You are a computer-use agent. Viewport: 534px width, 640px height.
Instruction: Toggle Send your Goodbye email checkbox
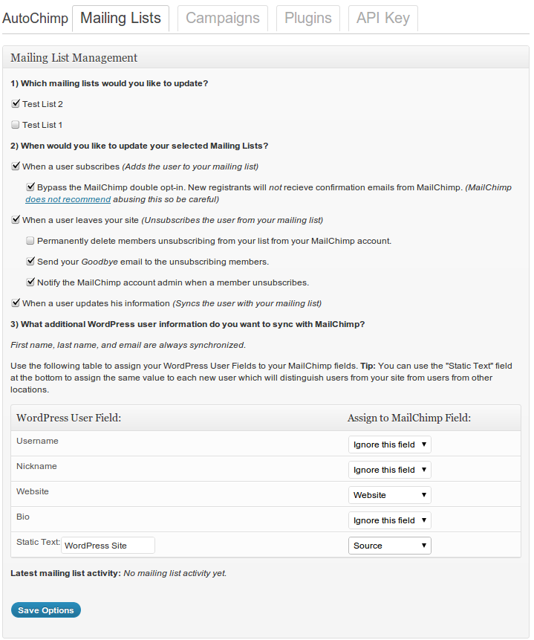30,261
